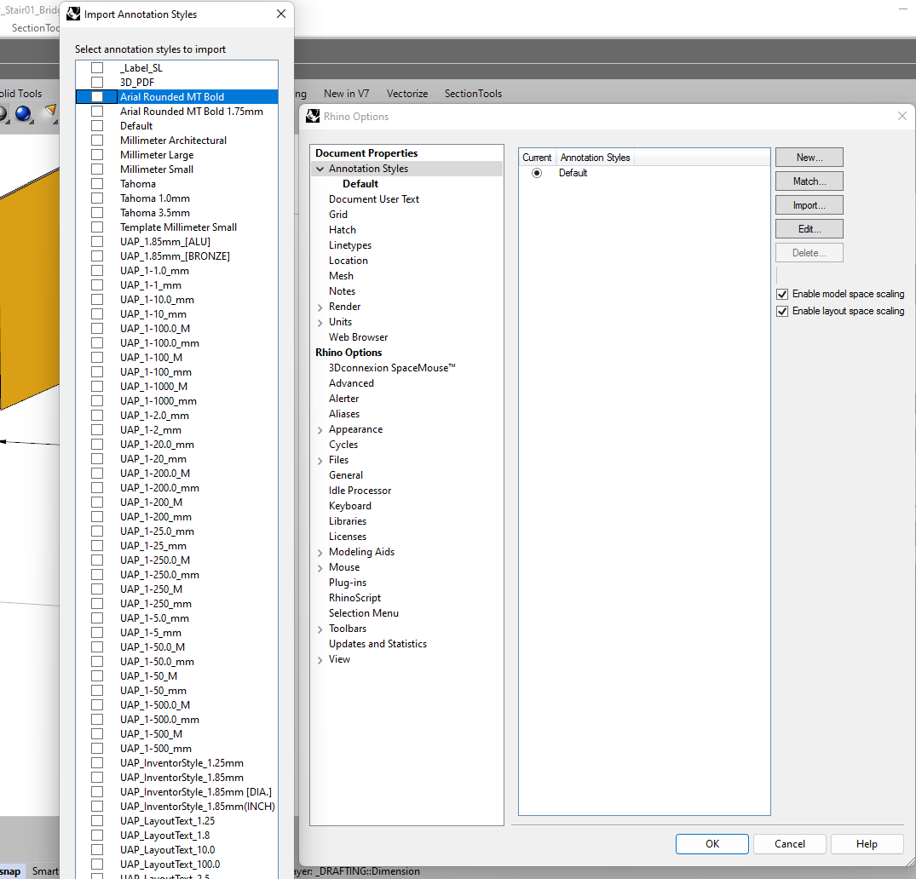Viewport: 916px width, 879px height.
Task: Expand the Appearance tree node
Action: point(320,430)
